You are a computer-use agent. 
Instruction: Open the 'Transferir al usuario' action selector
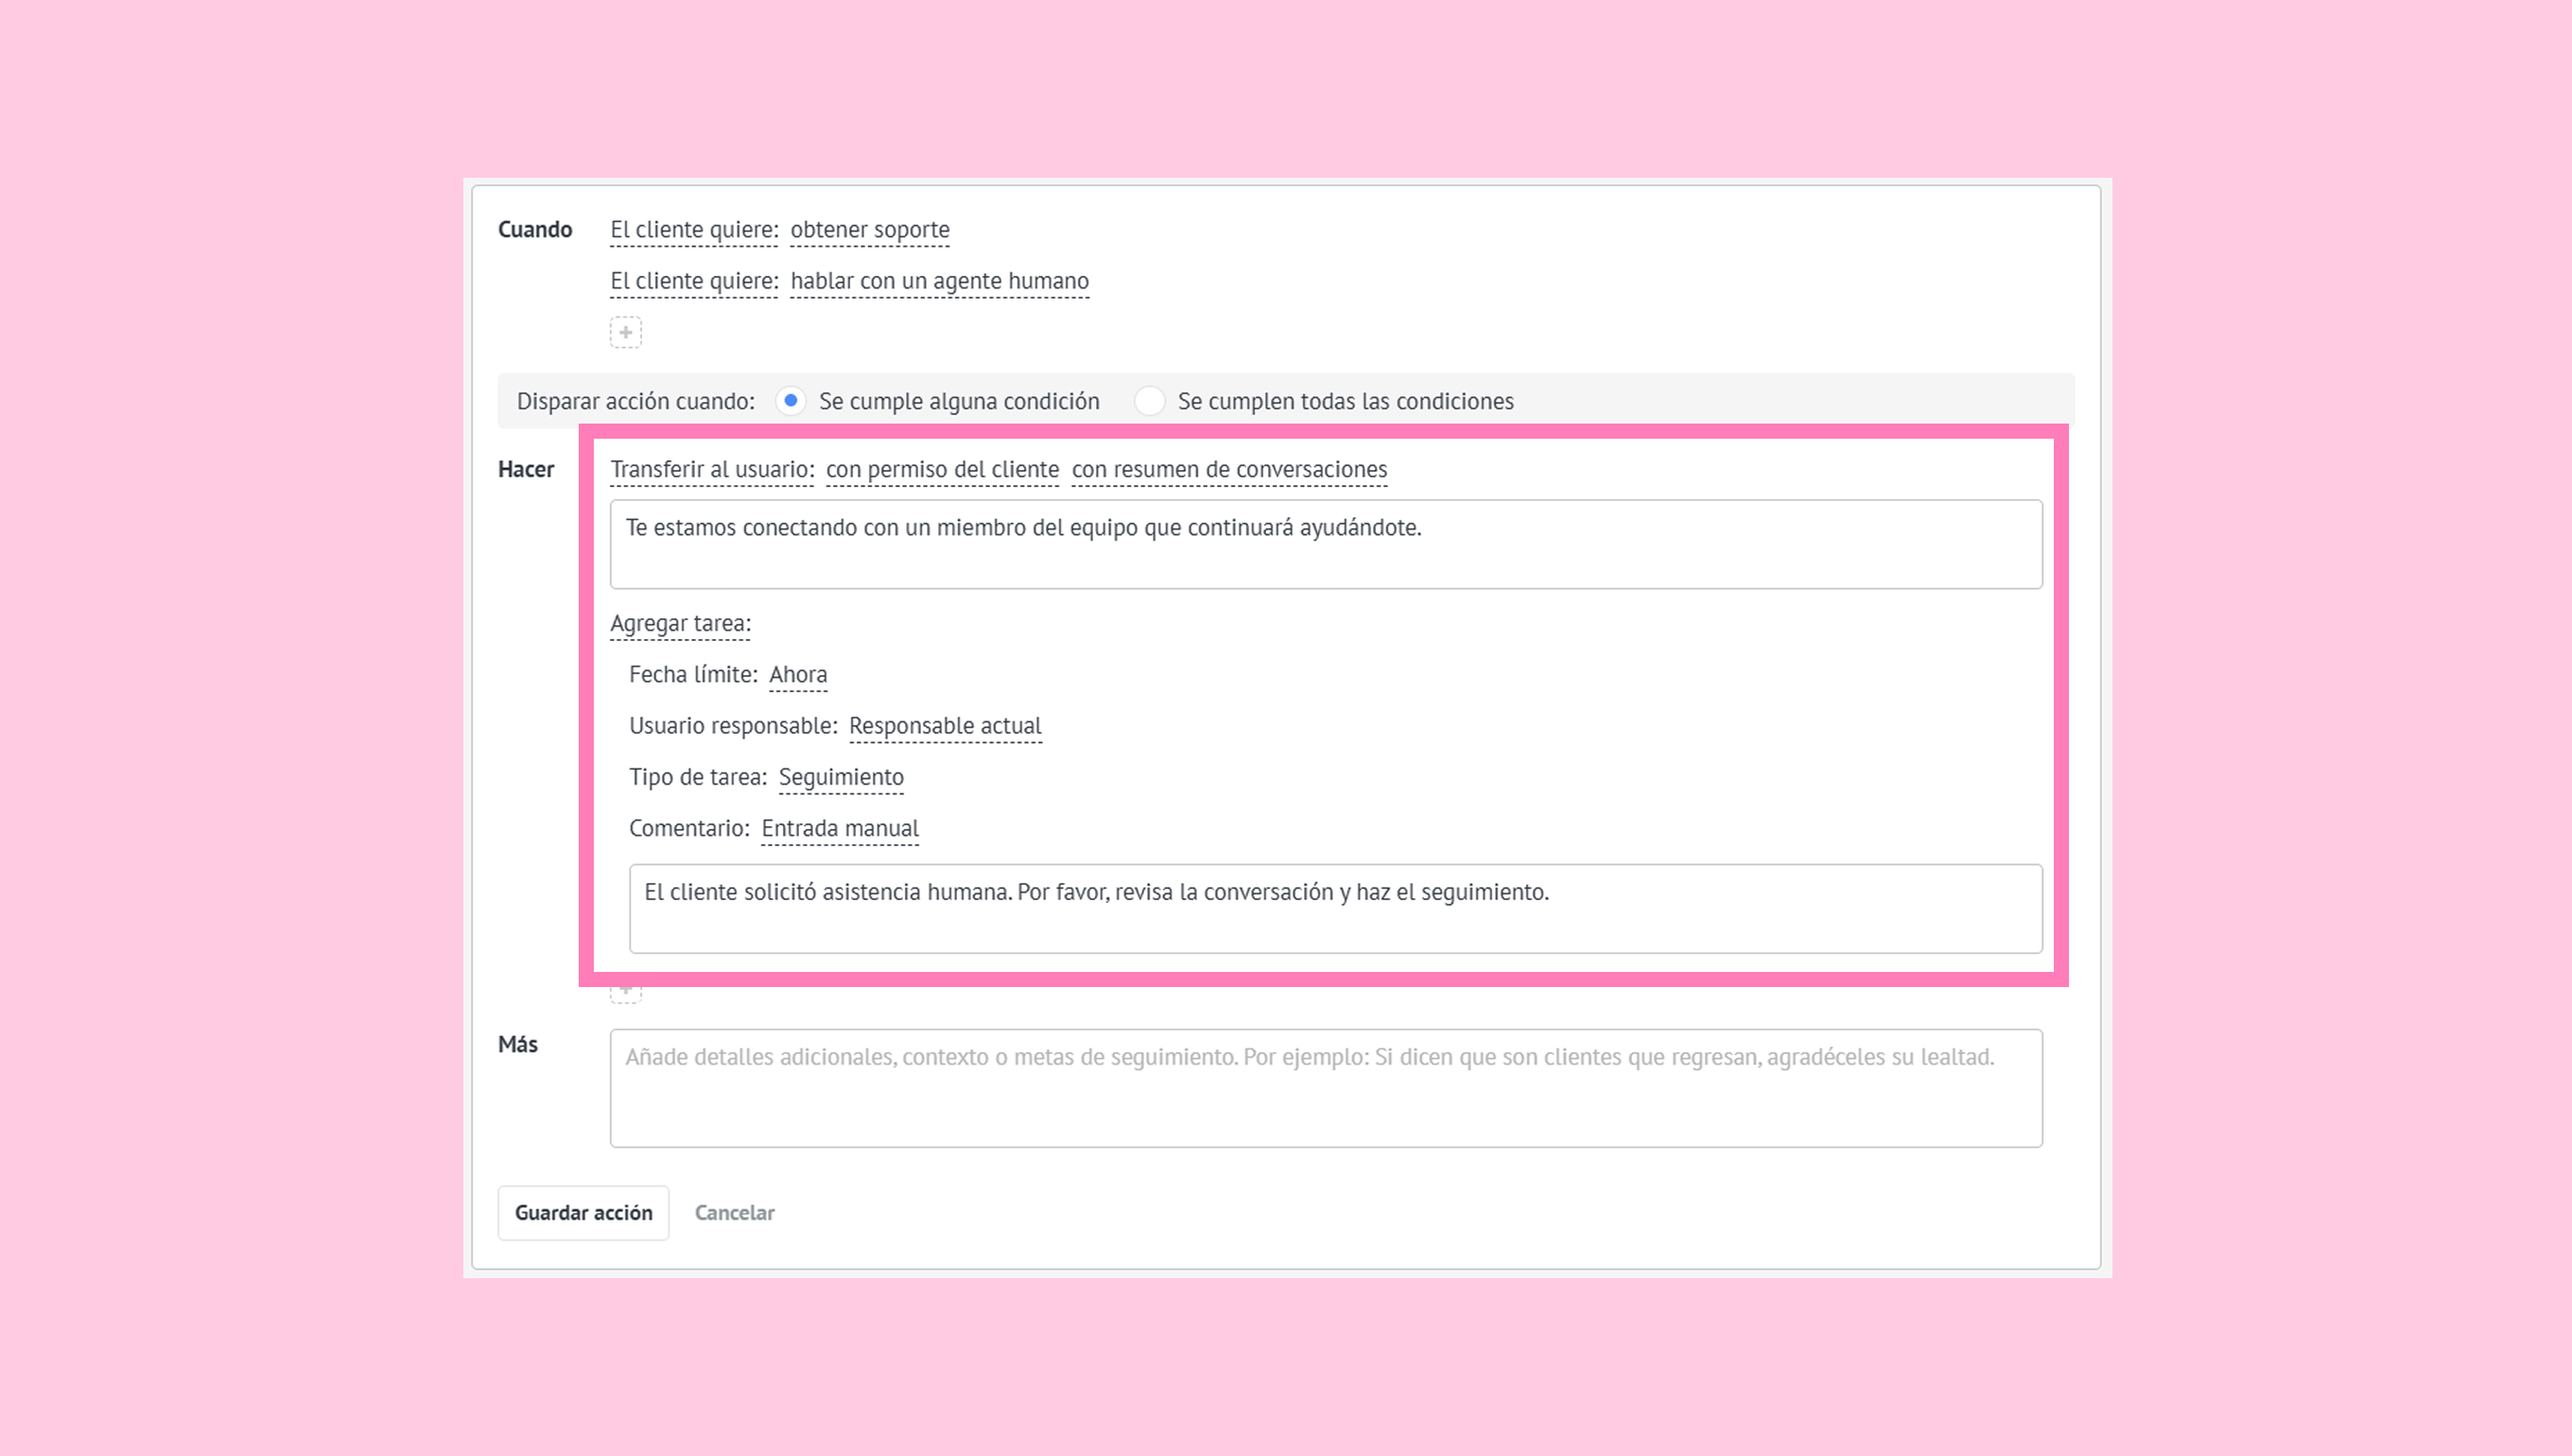[x=711, y=470]
